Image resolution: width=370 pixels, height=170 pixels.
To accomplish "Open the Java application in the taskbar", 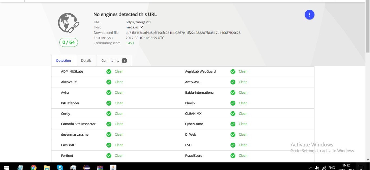I will [x=113, y=168].
